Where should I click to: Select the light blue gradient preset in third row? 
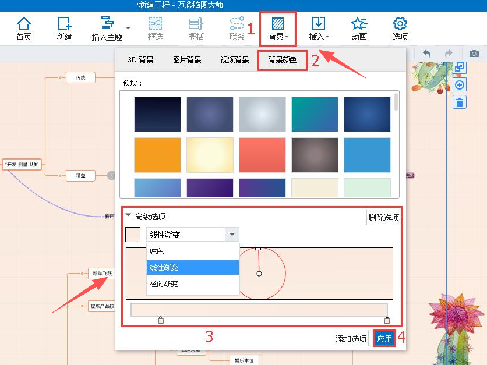[157, 188]
